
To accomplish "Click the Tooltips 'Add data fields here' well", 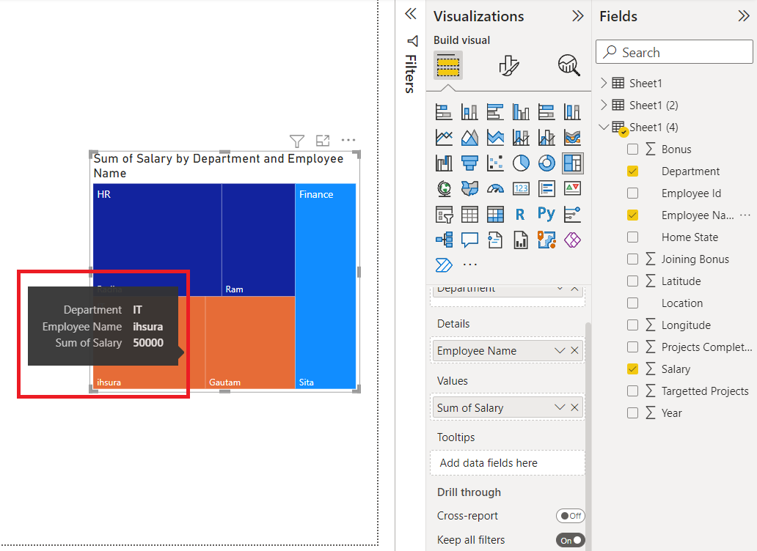I will point(508,463).
